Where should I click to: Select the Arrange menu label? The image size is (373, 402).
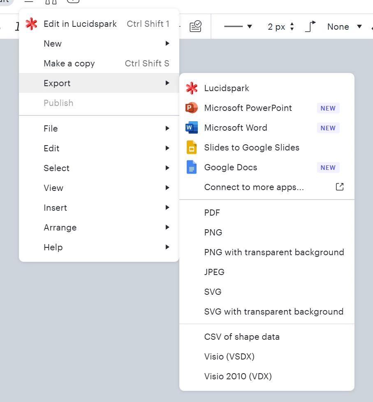(x=60, y=228)
